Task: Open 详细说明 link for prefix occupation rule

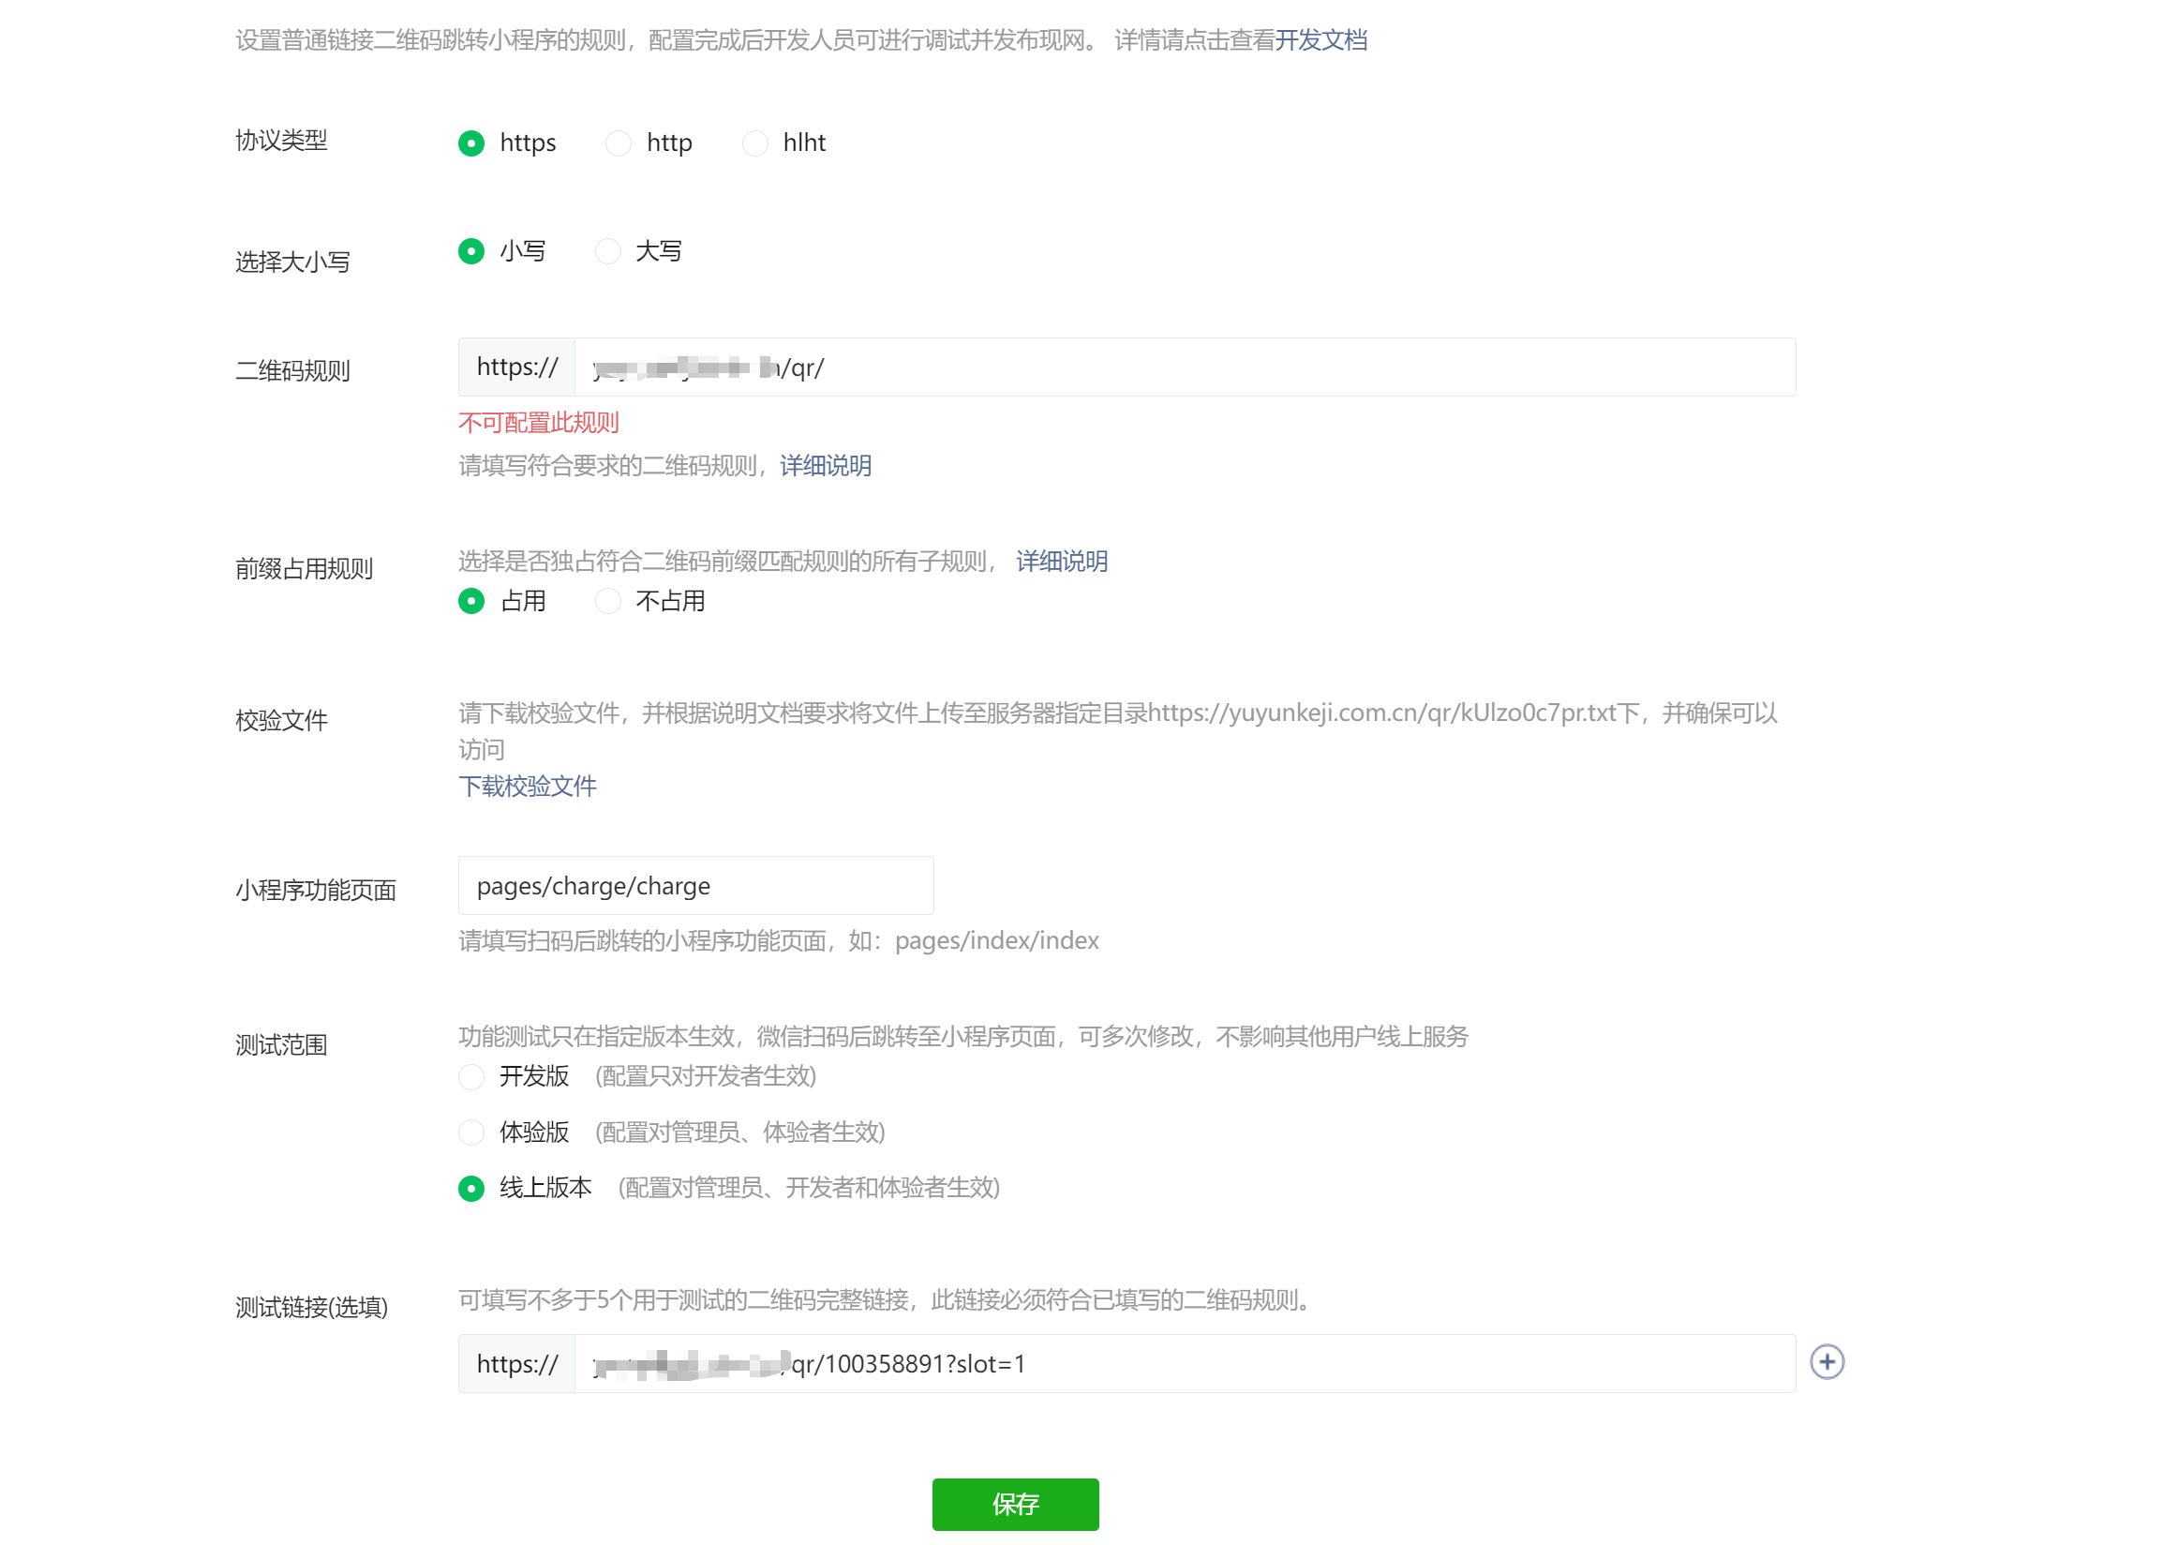Action: tap(1062, 562)
